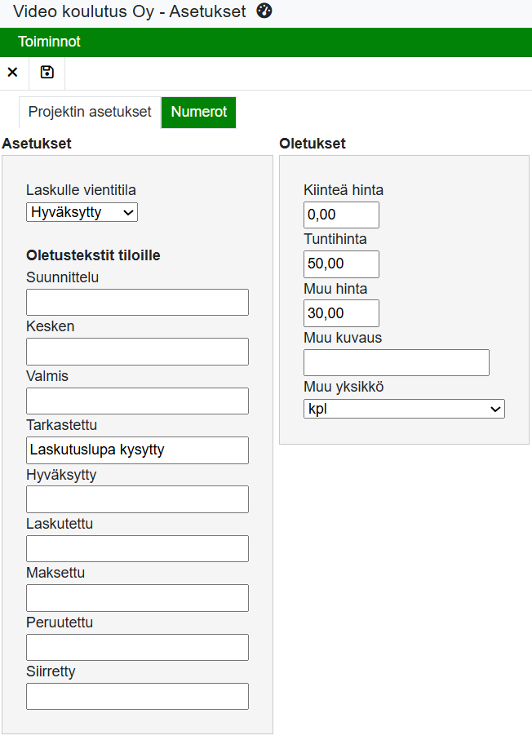Click the palette icon beside the title
The width and height of the screenshot is (532, 740).
click(264, 11)
